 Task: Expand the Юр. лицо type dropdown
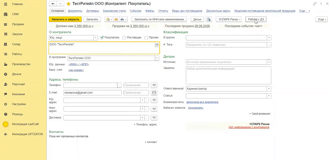96,38
